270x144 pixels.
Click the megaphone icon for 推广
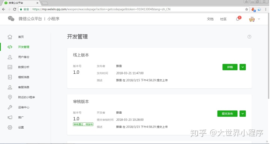(x=10, y=117)
